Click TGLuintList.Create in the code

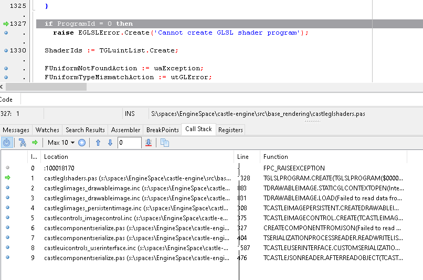[x=137, y=50]
